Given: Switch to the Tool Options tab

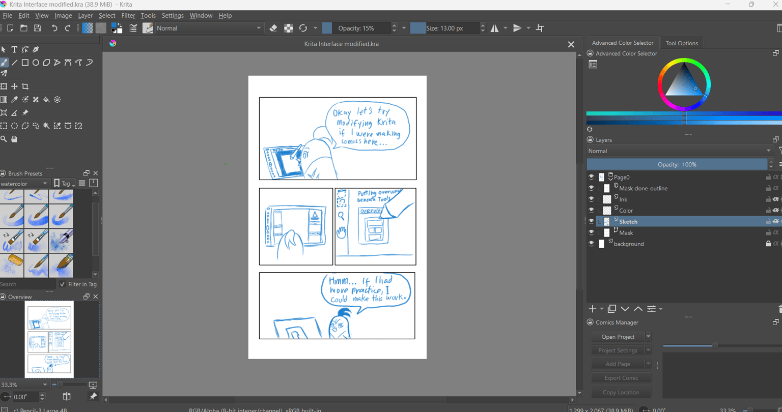Looking at the screenshot, I should [x=682, y=43].
